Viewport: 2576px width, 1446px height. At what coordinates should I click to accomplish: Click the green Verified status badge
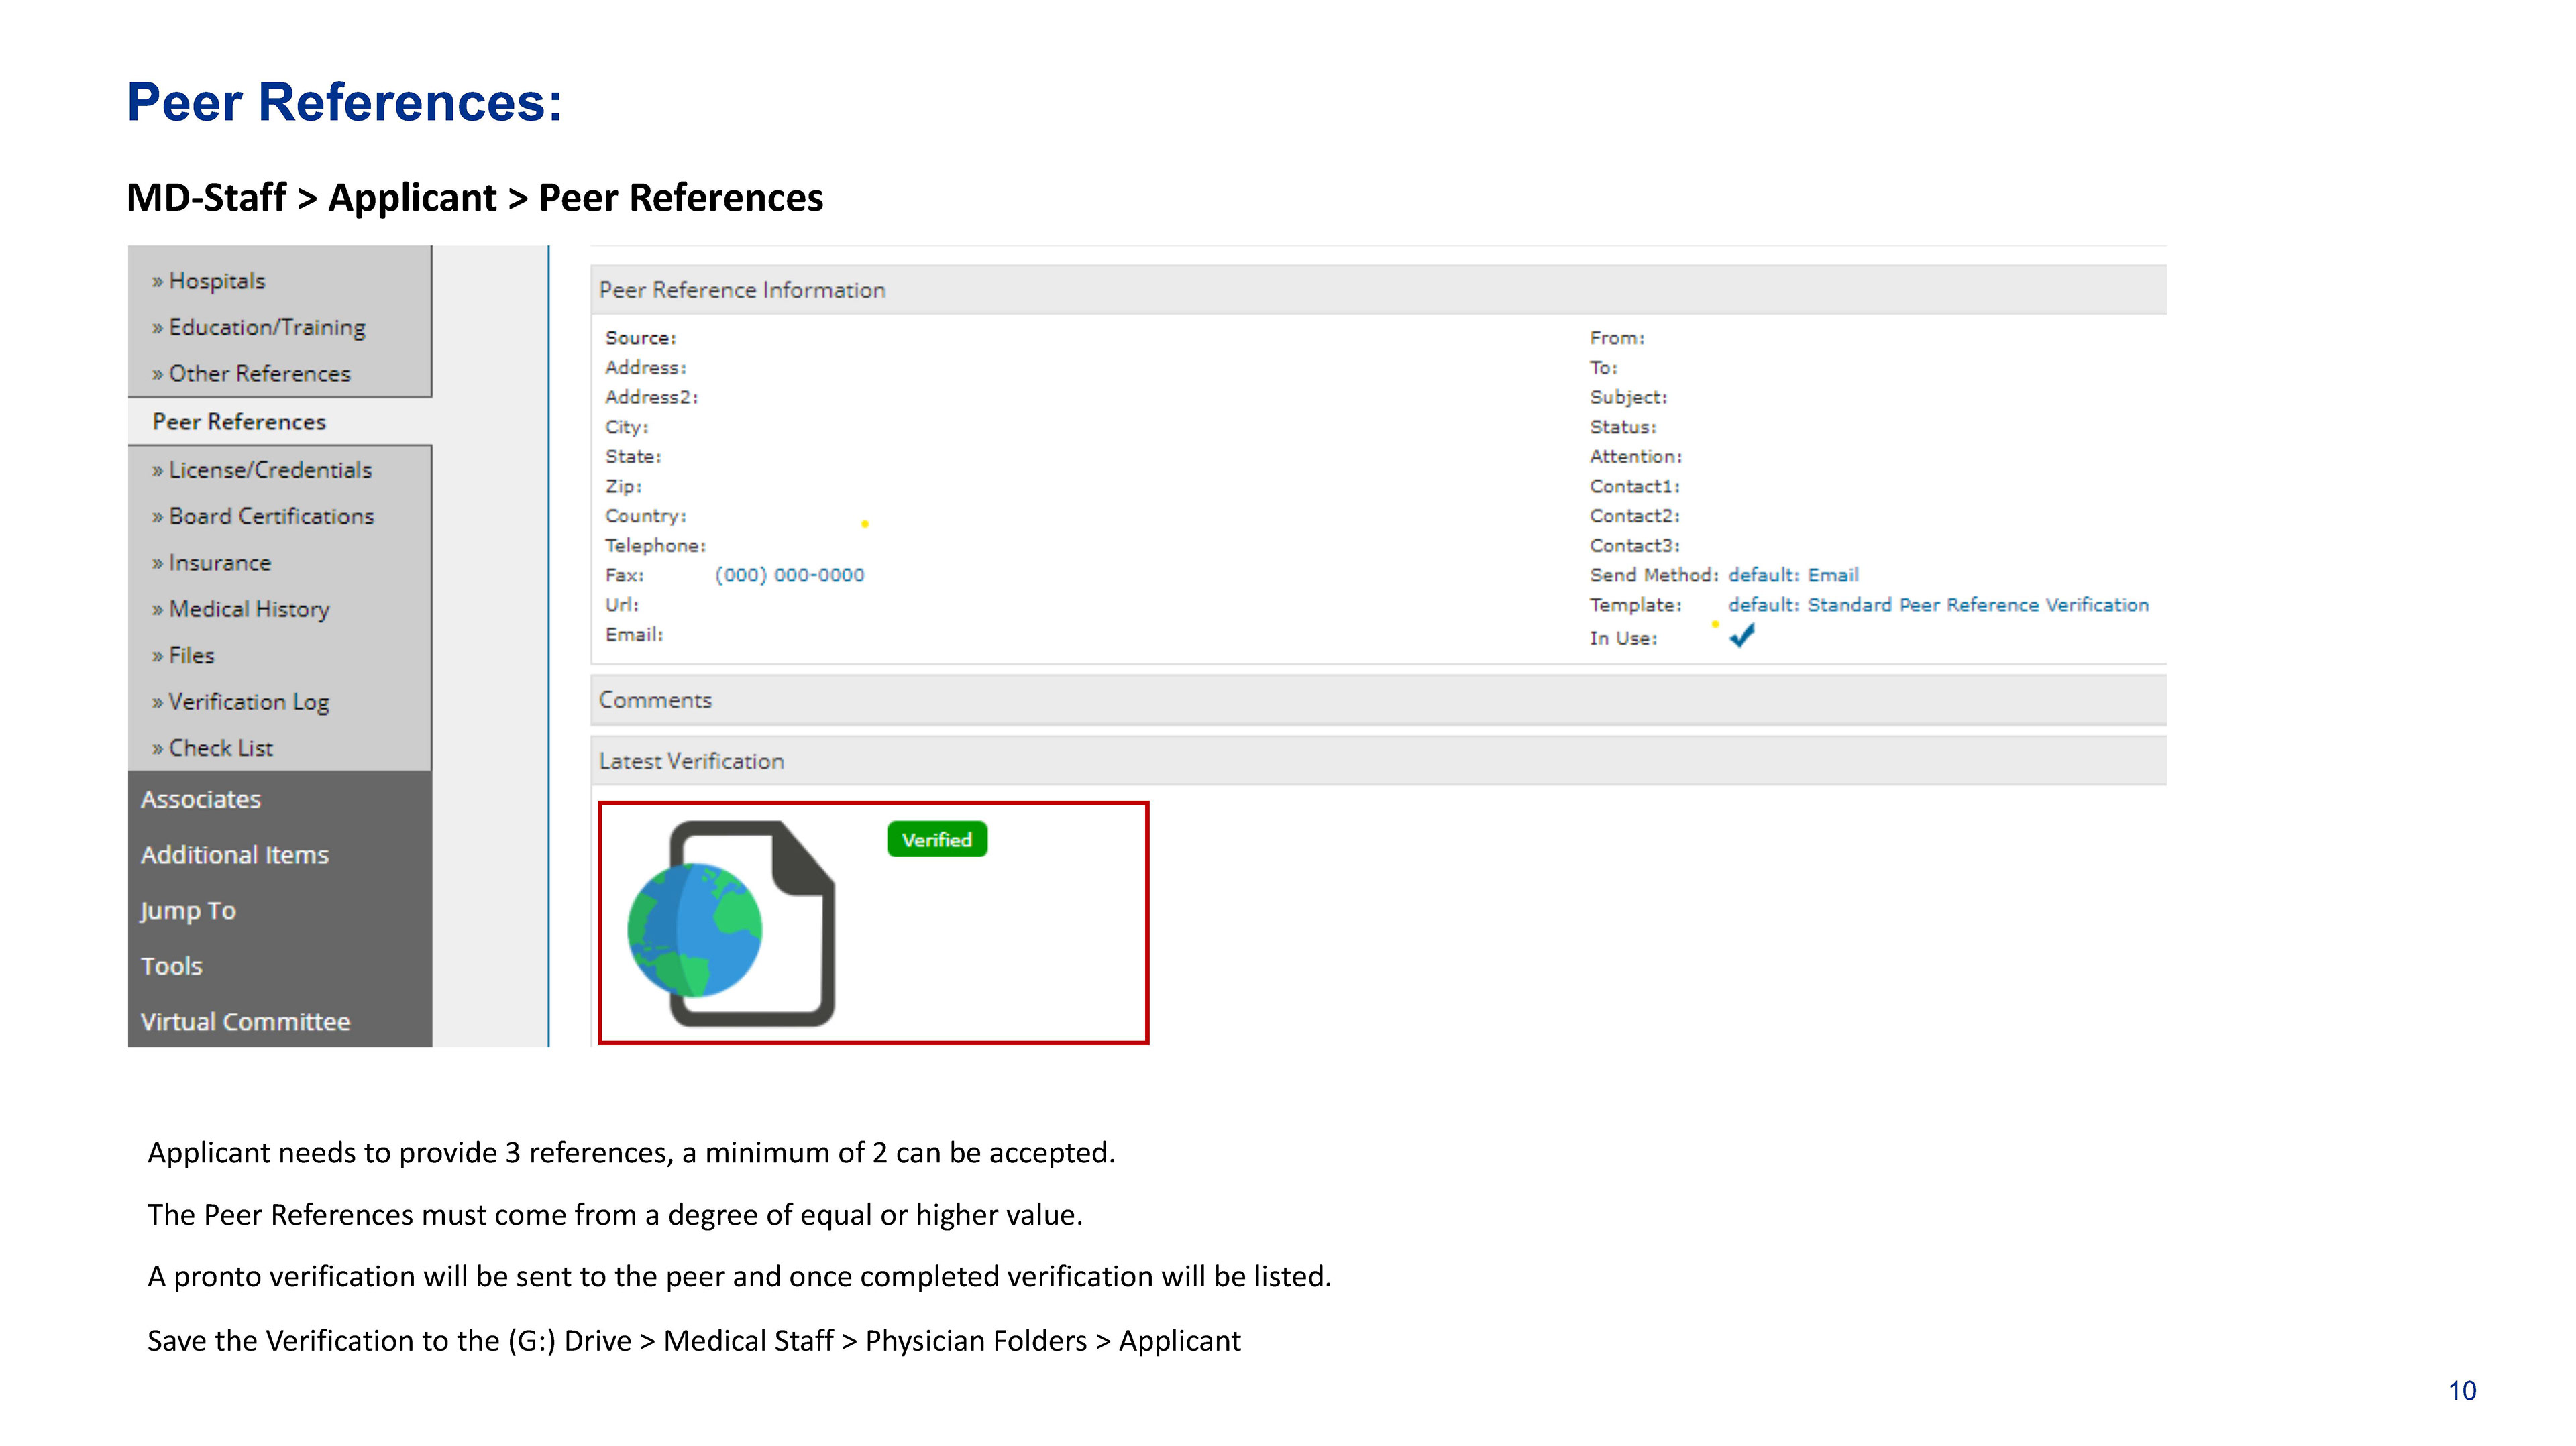tap(936, 840)
